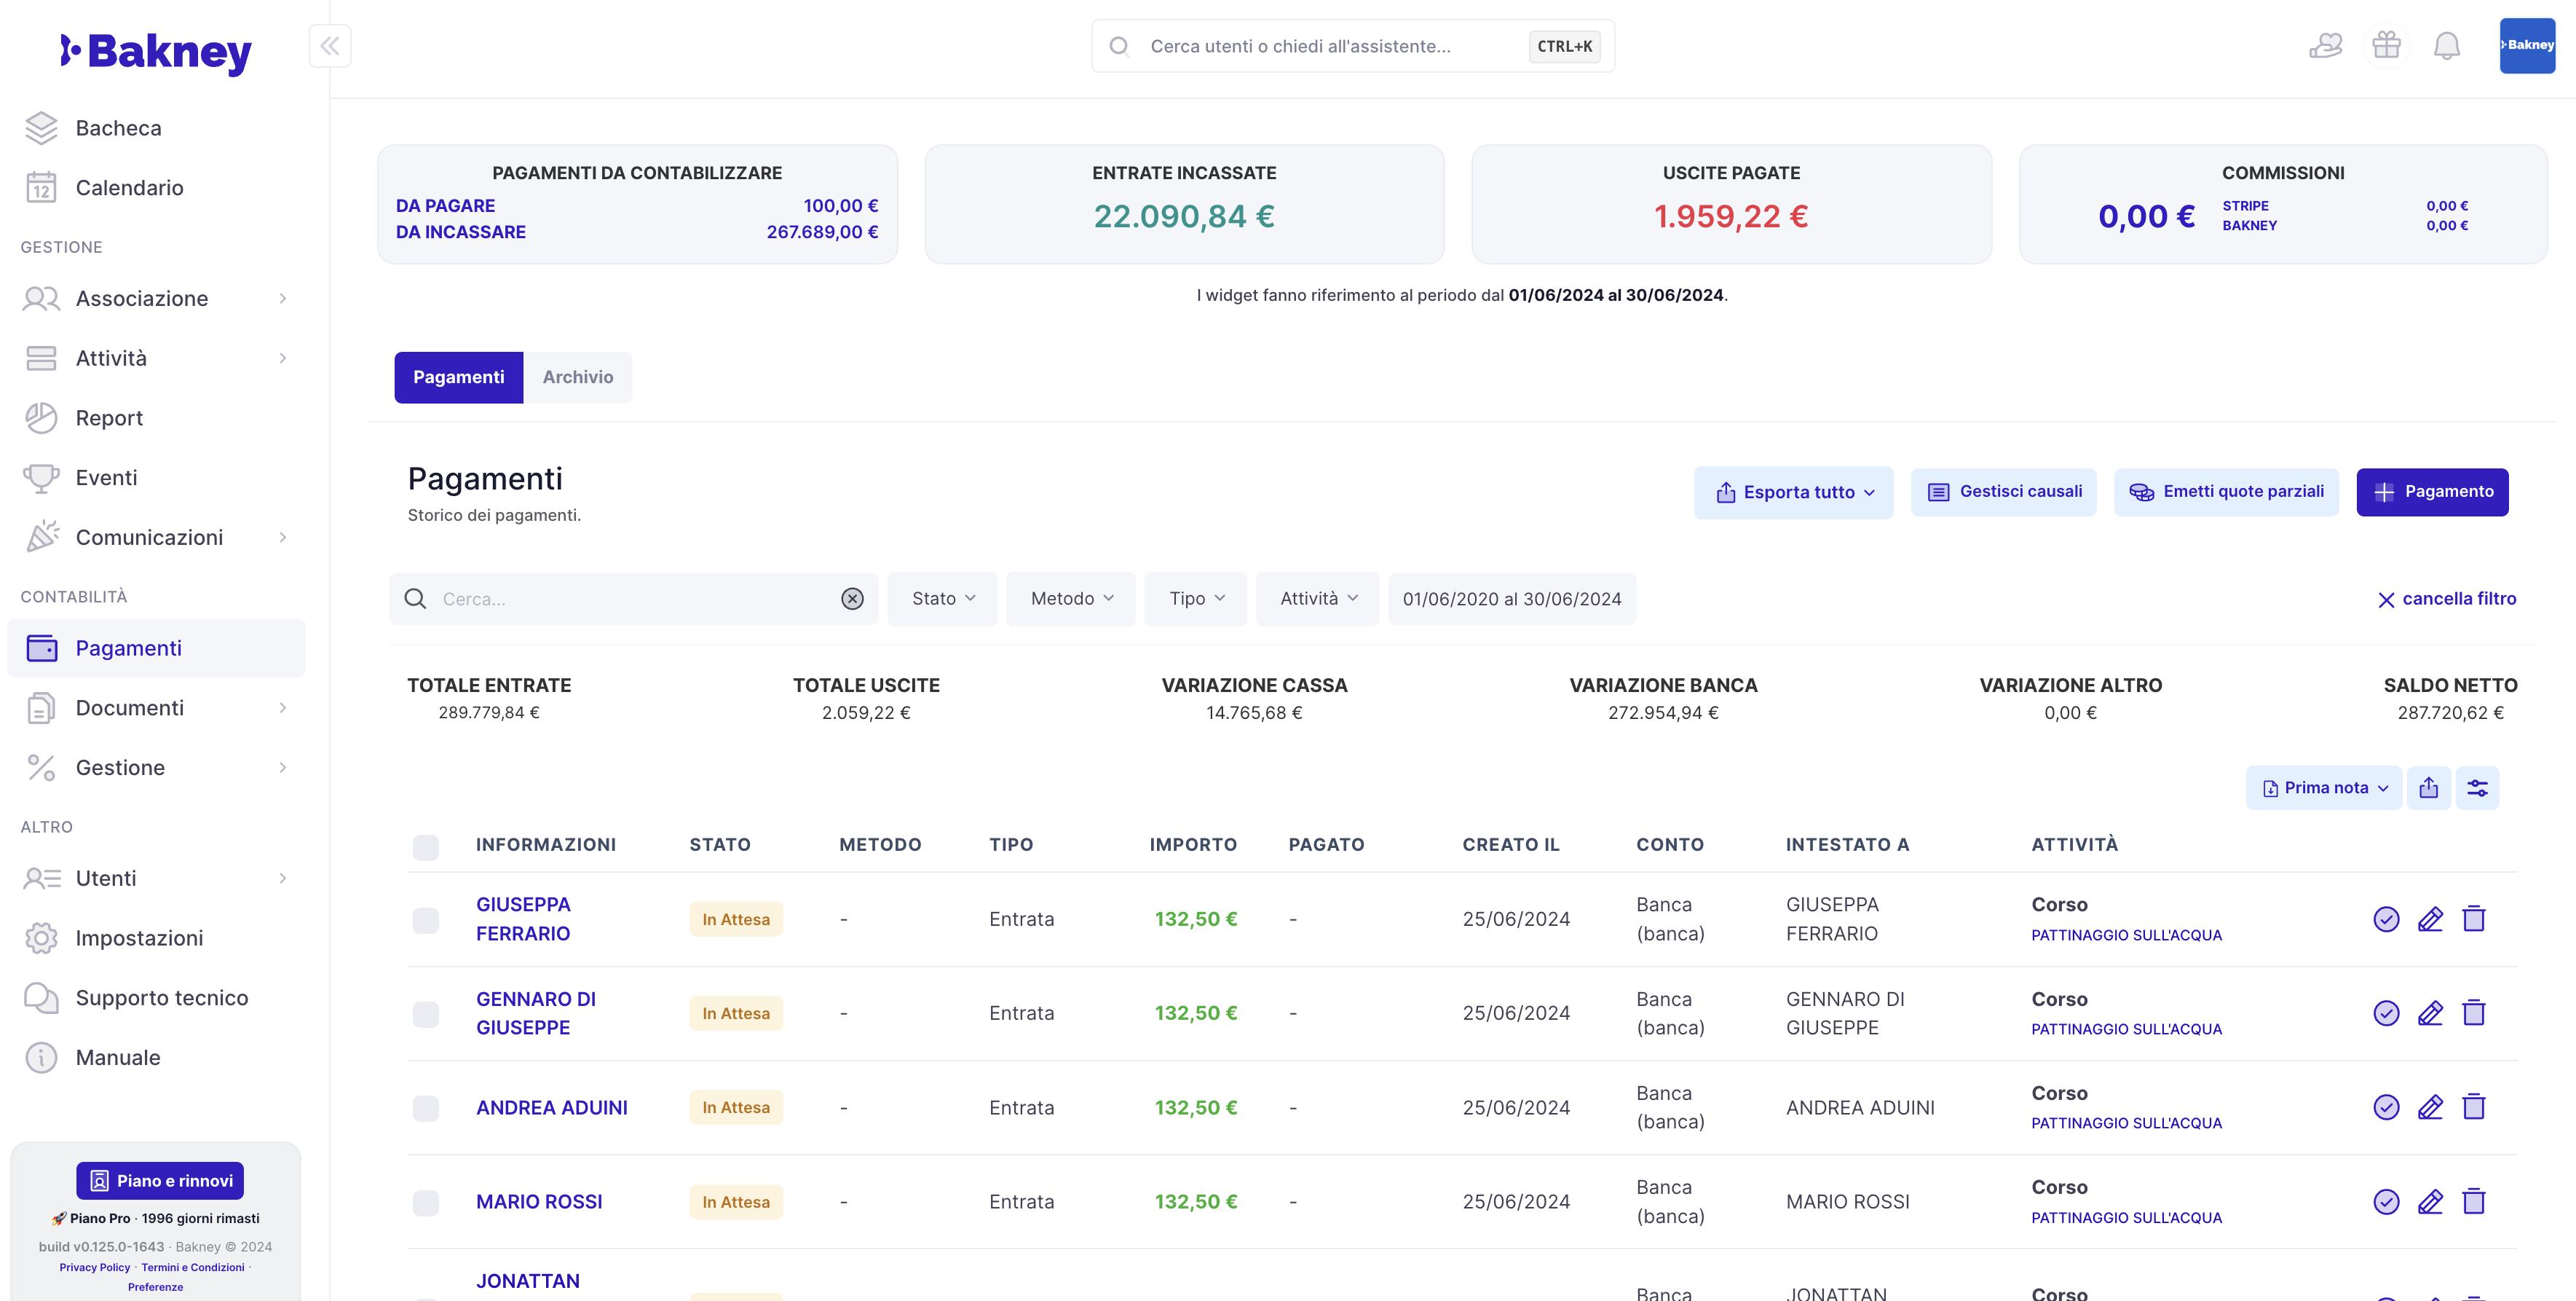Image resolution: width=2576 pixels, height=1301 pixels.
Task: Edit Giuseppa Ferrario payment with pencil icon
Action: click(2430, 919)
